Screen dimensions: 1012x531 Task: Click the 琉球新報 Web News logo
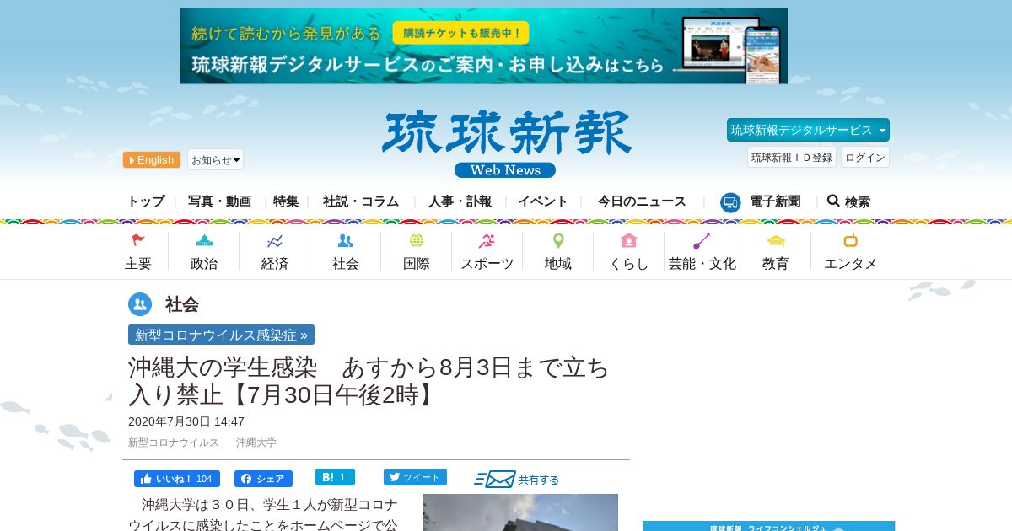pyautogui.click(x=506, y=143)
